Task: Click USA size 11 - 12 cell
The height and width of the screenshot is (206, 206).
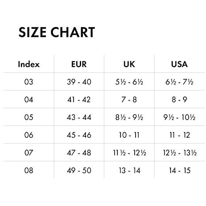Action: tap(179, 135)
